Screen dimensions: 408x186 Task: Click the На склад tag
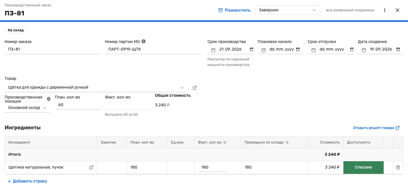pyautogui.click(x=16, y=30)
